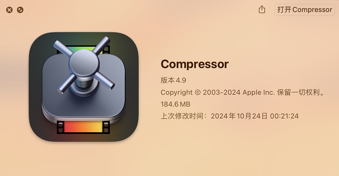Viewport: 339px width, 176px height.
Task: Click the 184.6 MB file size
Action: pos(175,104)
